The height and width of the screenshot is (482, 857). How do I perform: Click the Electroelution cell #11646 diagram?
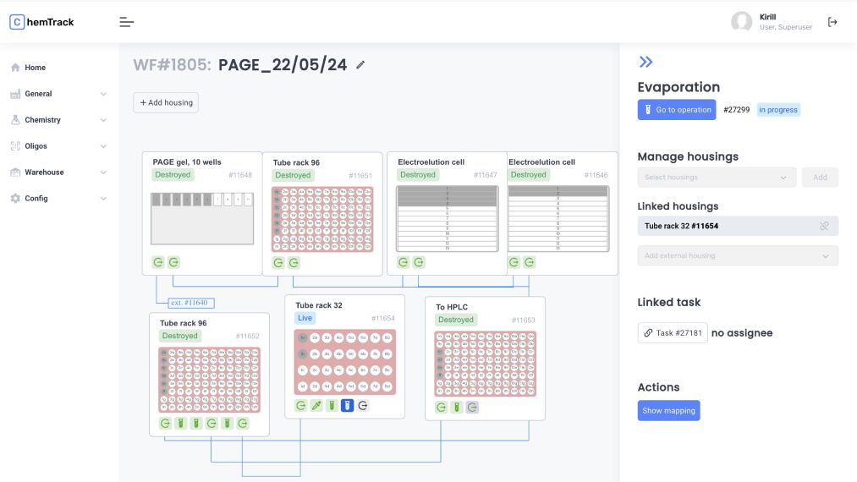point(558,219)
